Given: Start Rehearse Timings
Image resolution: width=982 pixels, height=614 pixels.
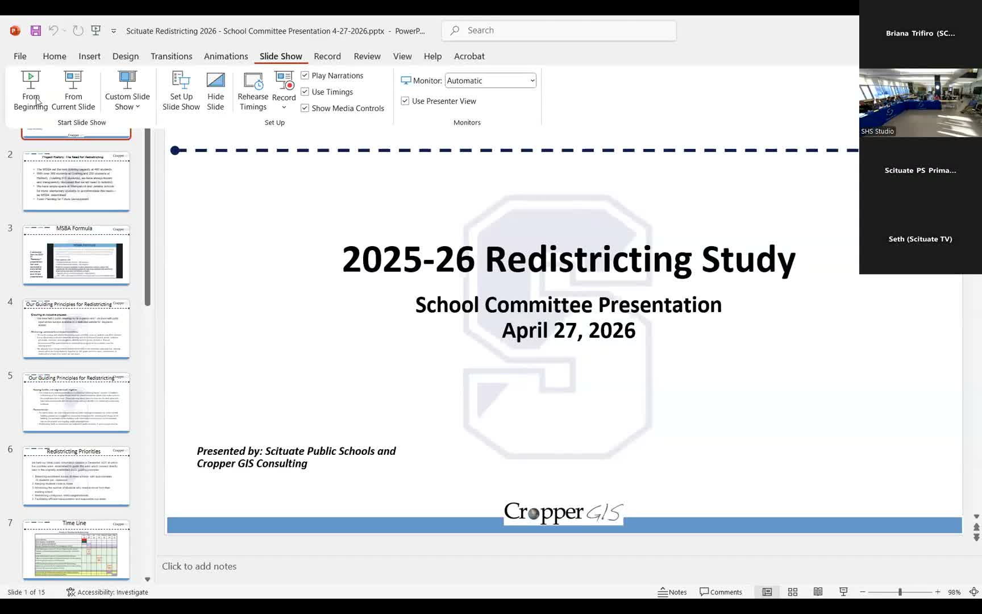Looking at the screenshot, I should [253, 90].
